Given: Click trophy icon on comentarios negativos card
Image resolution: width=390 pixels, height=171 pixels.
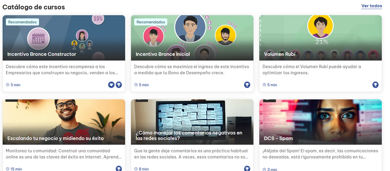Looking at the screenshot, I should 247,168.
